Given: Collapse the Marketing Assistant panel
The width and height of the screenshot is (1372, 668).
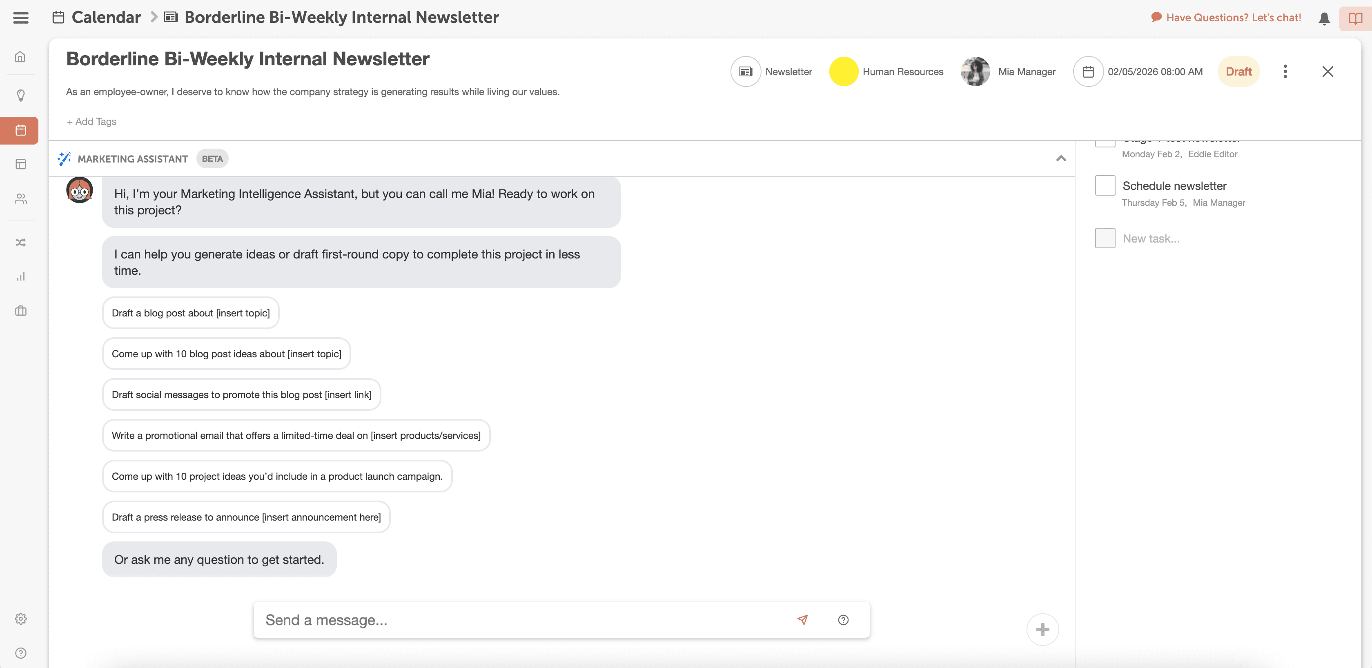Looking at the screenshot, I should click(1060, 158).
